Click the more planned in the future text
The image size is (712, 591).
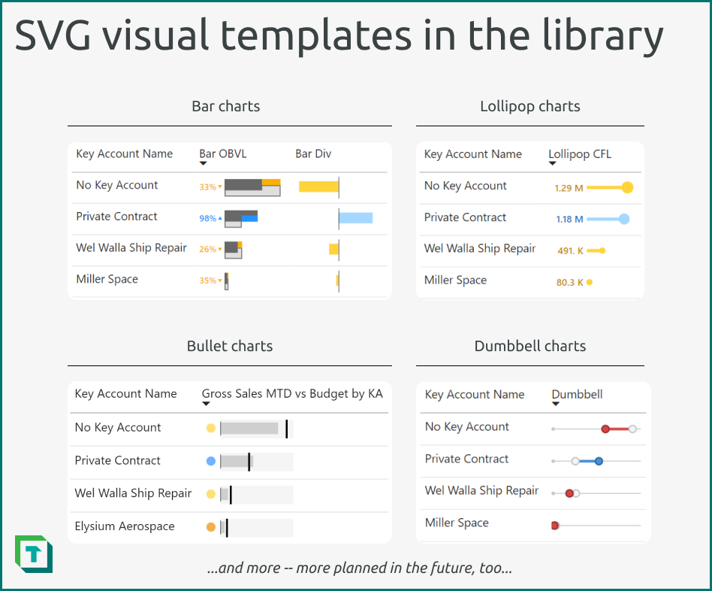click(x=360, y=568)
